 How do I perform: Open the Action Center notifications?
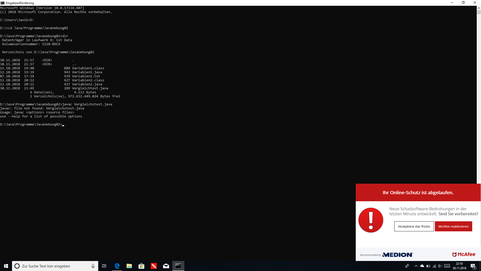(473, 266)
